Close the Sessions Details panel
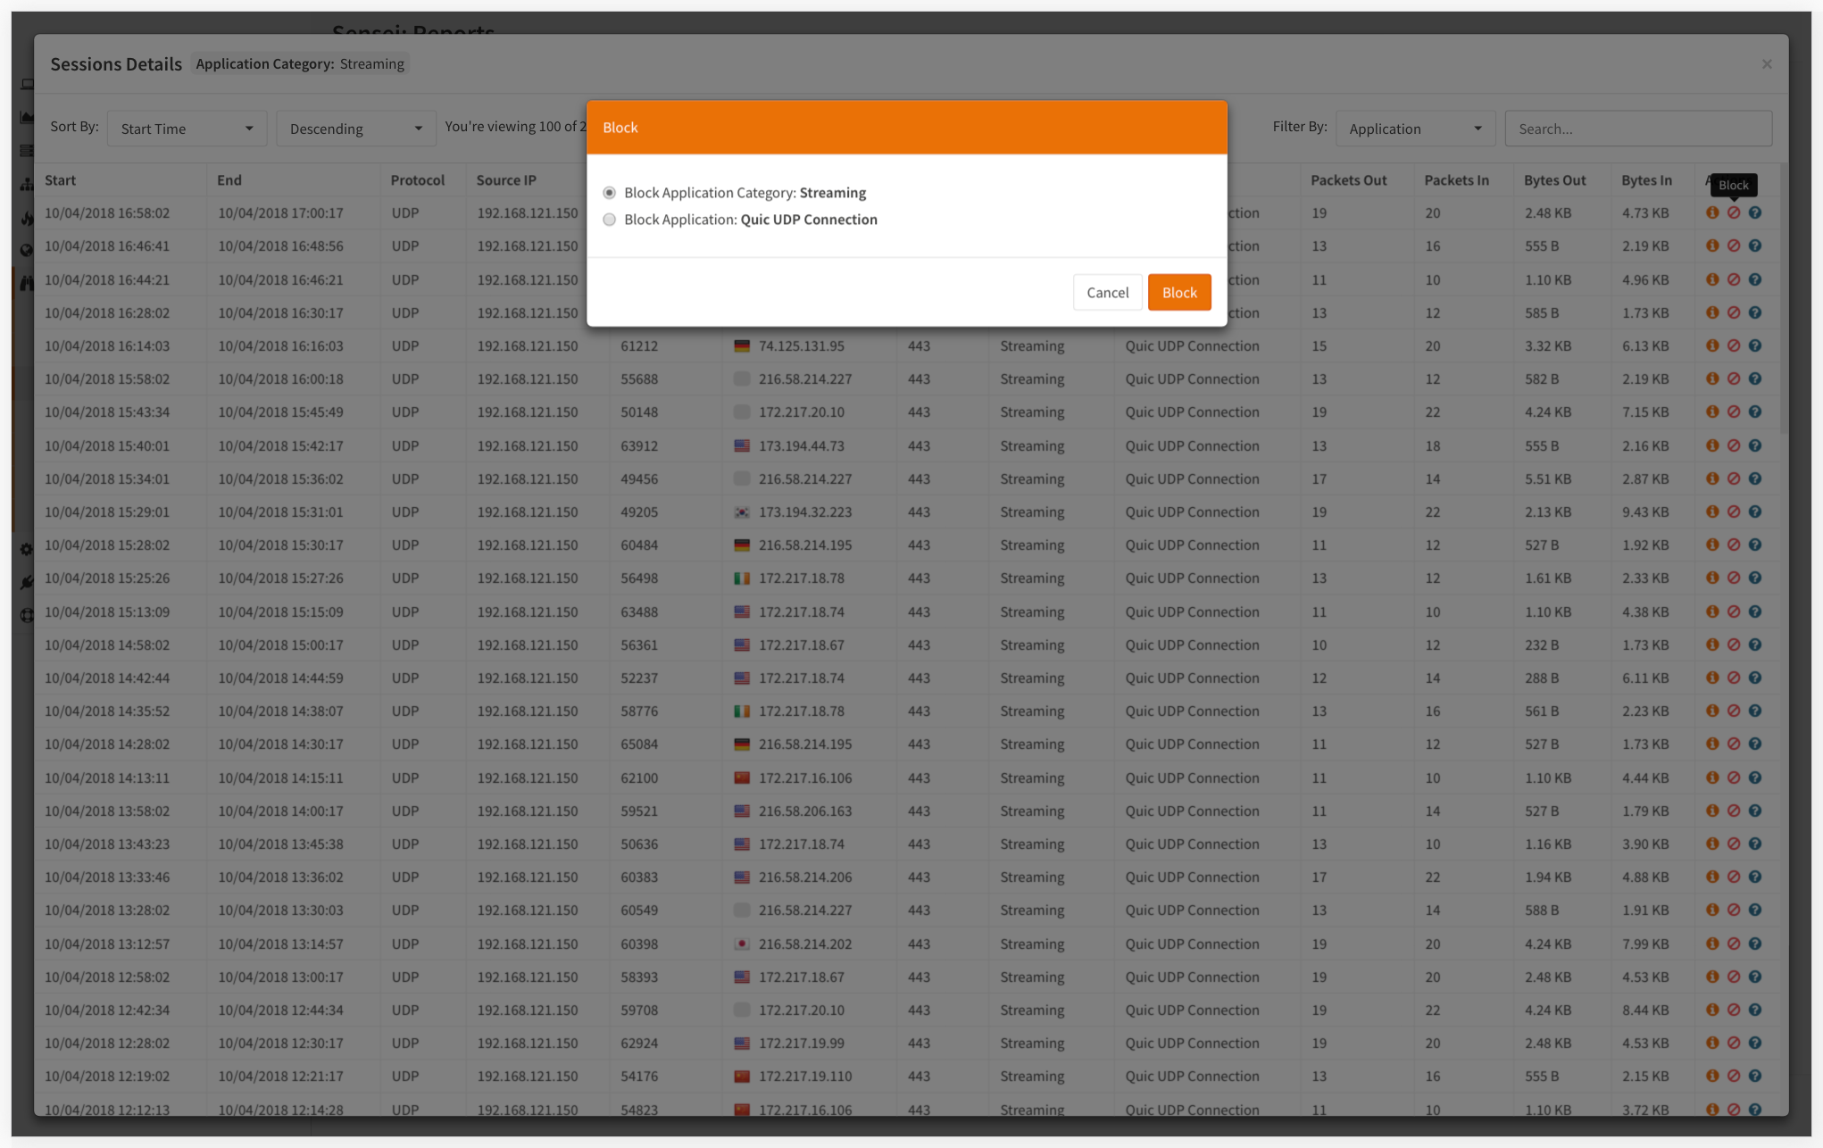The height and width of the screenshot is (1148, 1823). (x=1766, y=64)
